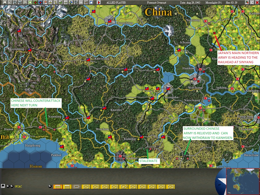
Task: Click the fourth top-toolbar icon (unit list)
Action: pos(20,2)
